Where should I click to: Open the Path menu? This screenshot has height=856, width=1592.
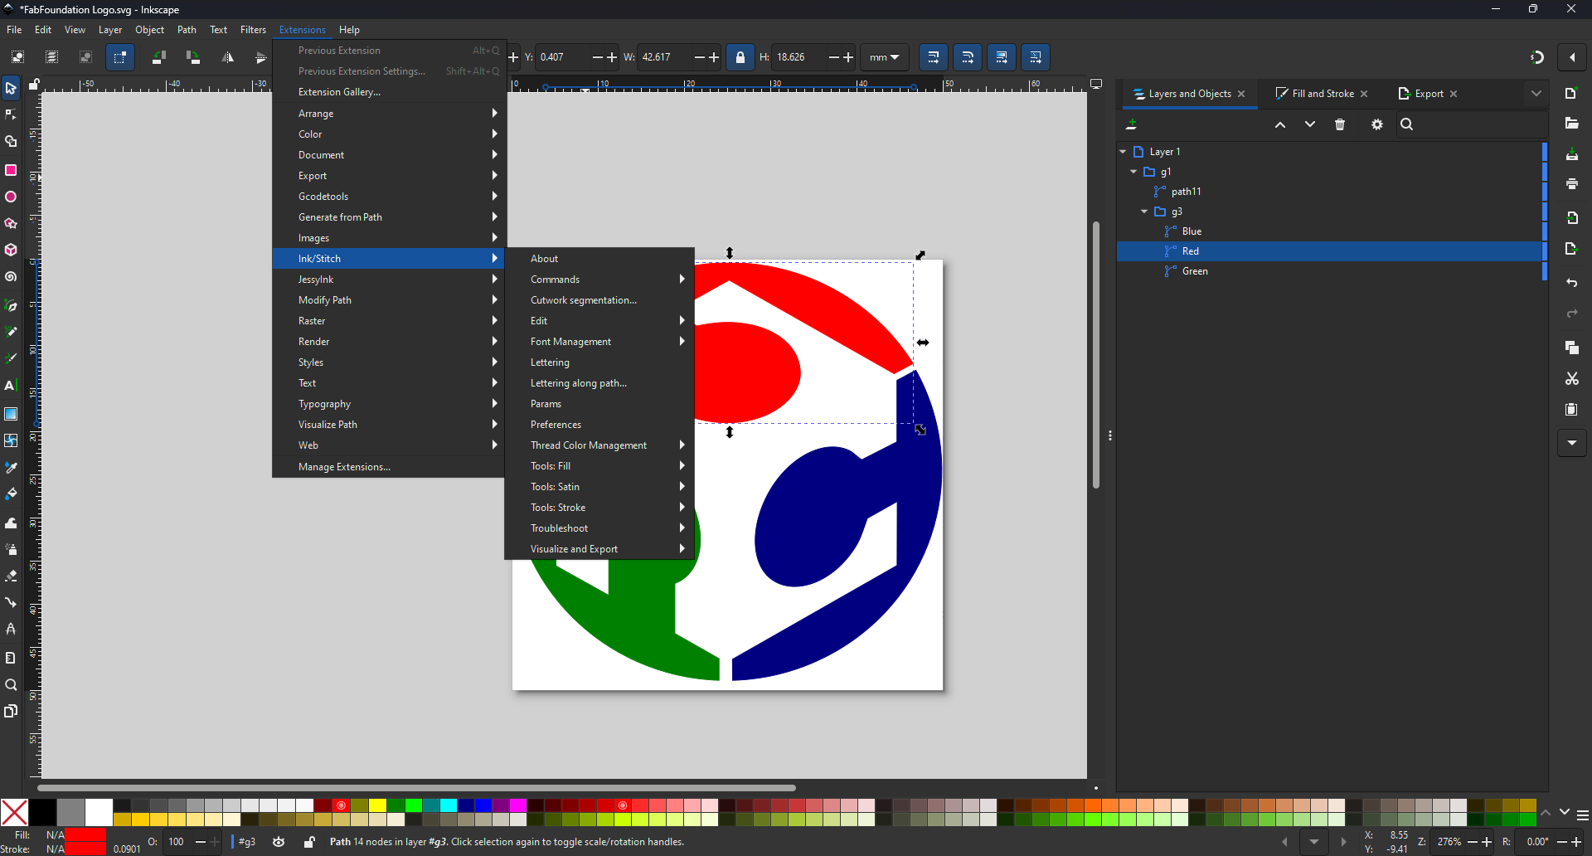(x=187, y=30)
